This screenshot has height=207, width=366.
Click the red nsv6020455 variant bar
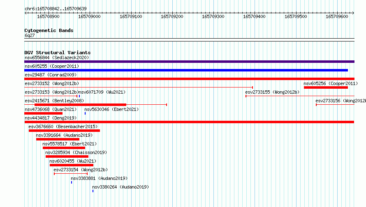point(72,165)
